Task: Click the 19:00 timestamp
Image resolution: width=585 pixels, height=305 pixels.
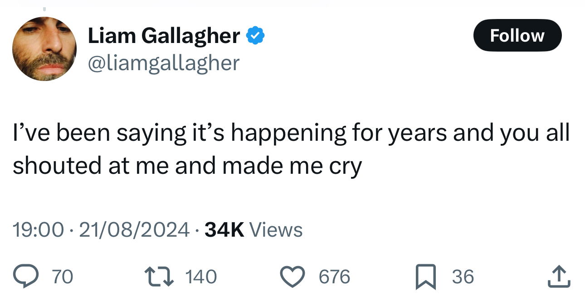Action: coord(38,230)
